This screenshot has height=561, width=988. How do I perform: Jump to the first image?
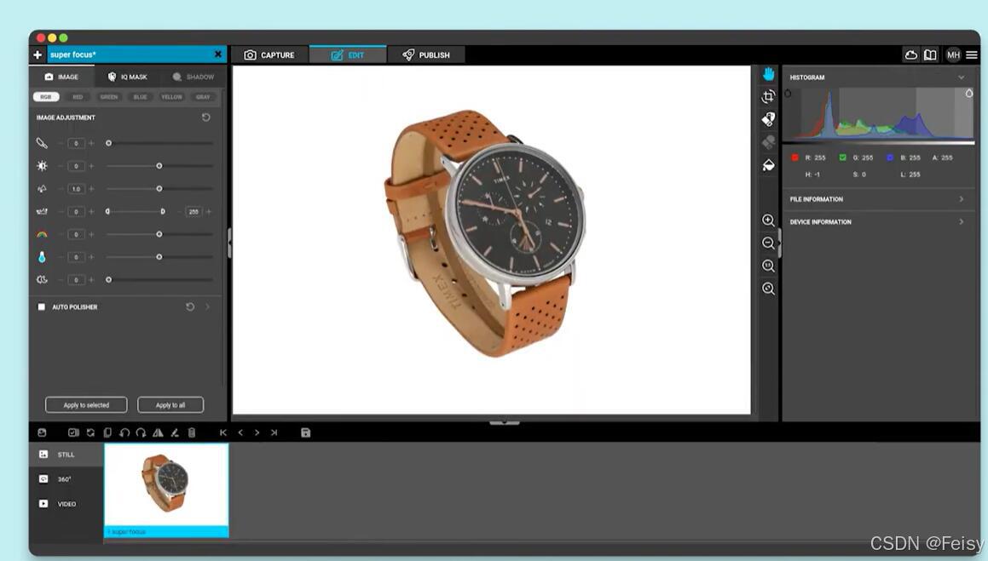coord(223,432)
